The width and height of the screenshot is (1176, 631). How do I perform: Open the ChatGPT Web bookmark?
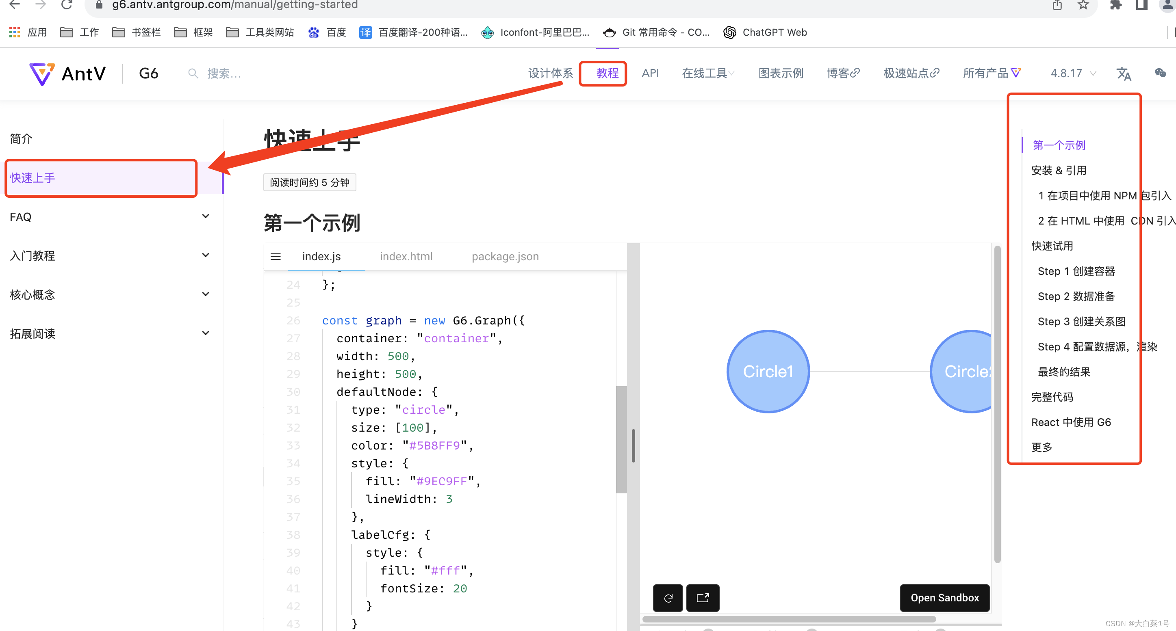coord(766,32)
